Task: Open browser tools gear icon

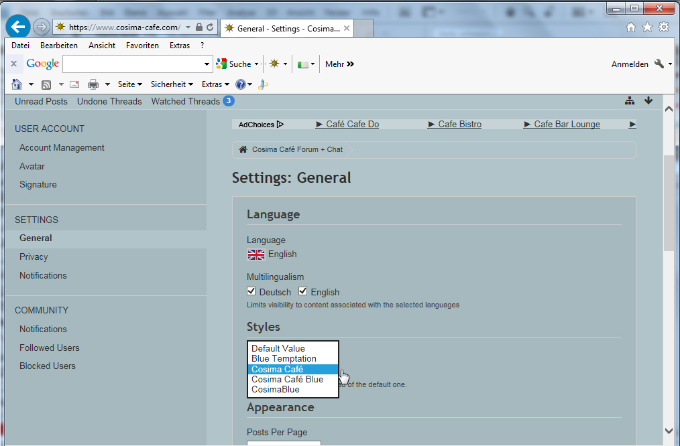Action: (x=663, y=27)
